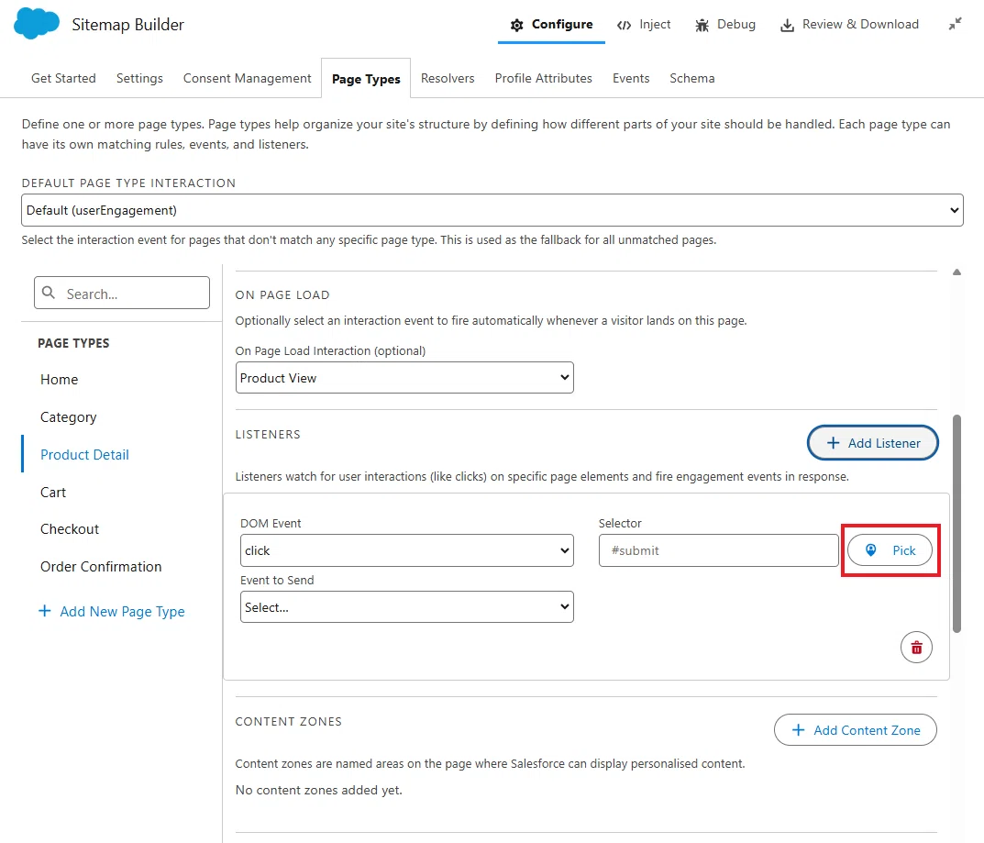Select the Product Detail page type
The width and height of the screenshot is (984, 843).
pyautogui.click(x=84, y=454)
